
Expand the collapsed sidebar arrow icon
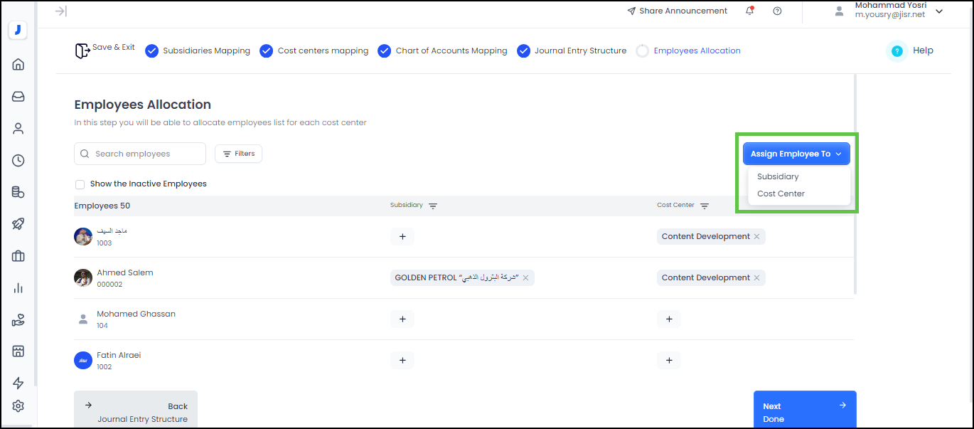click(61, 11)
